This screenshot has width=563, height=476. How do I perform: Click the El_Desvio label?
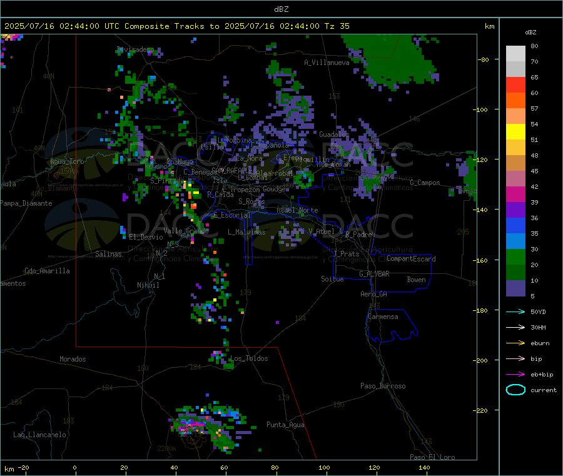click(x=146, y=237)
